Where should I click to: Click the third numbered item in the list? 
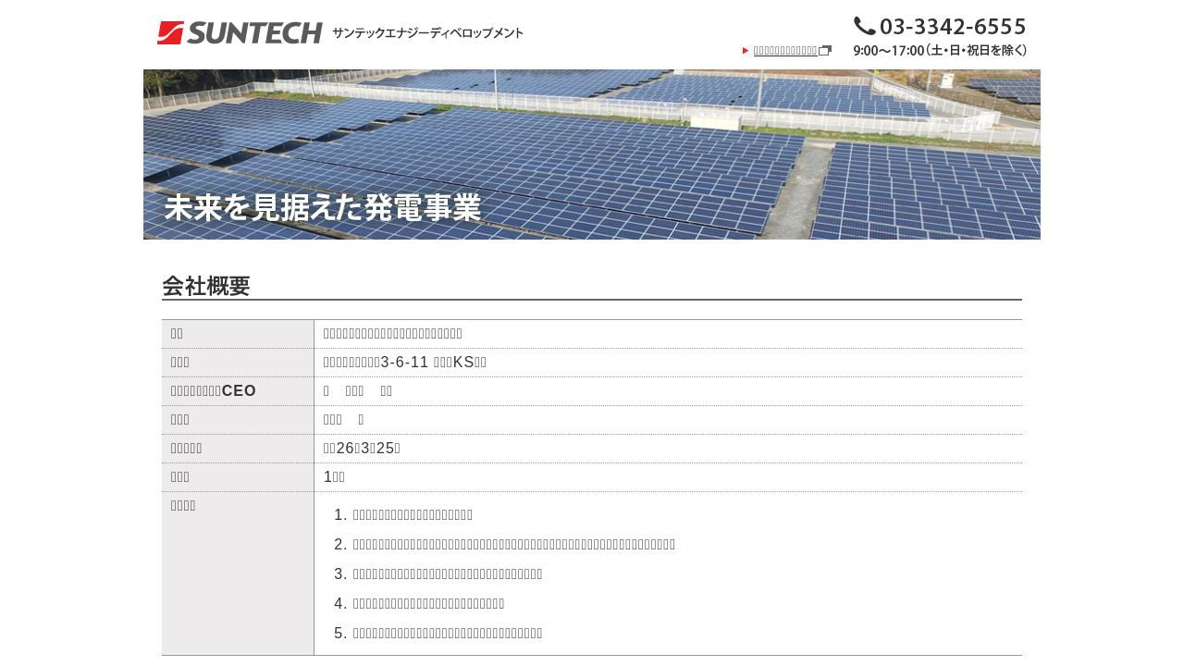[x=448, y=573]
